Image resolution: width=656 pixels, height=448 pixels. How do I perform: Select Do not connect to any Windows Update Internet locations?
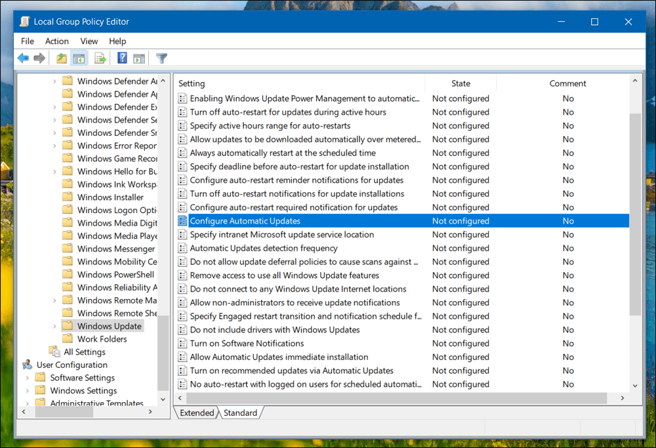tap(298, 289)
